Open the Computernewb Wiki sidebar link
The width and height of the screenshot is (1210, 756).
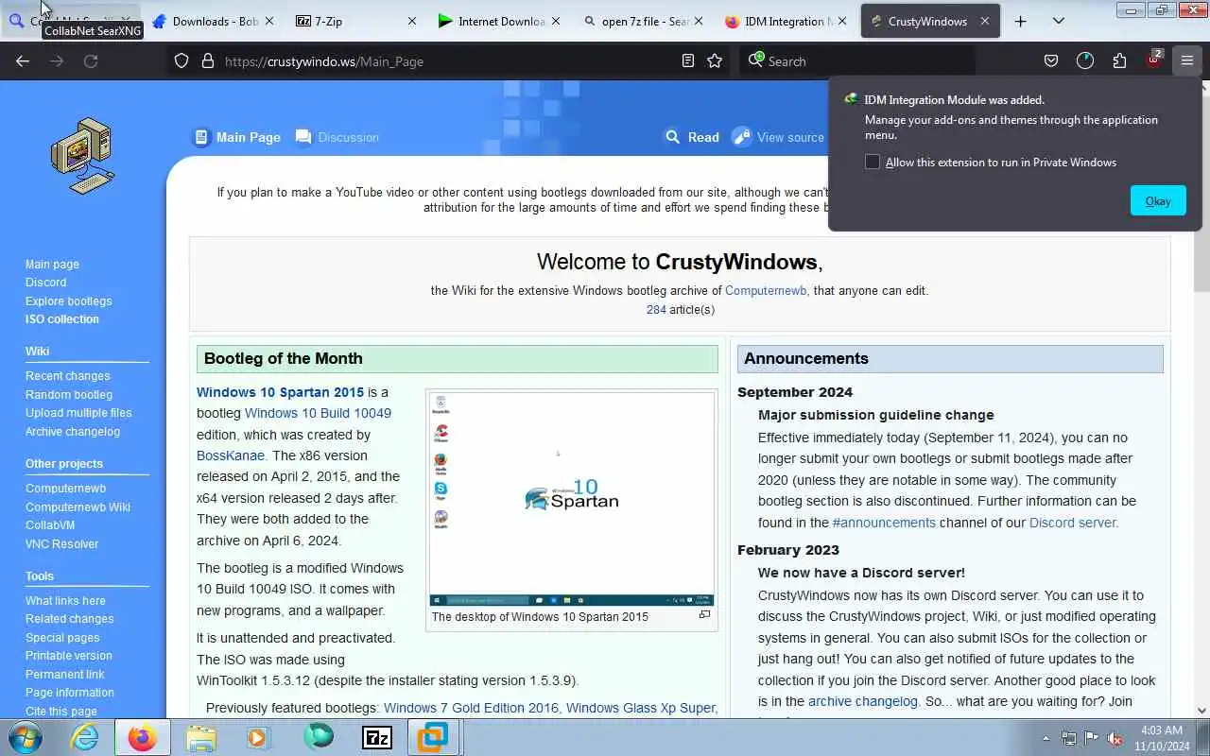(78, 507)
